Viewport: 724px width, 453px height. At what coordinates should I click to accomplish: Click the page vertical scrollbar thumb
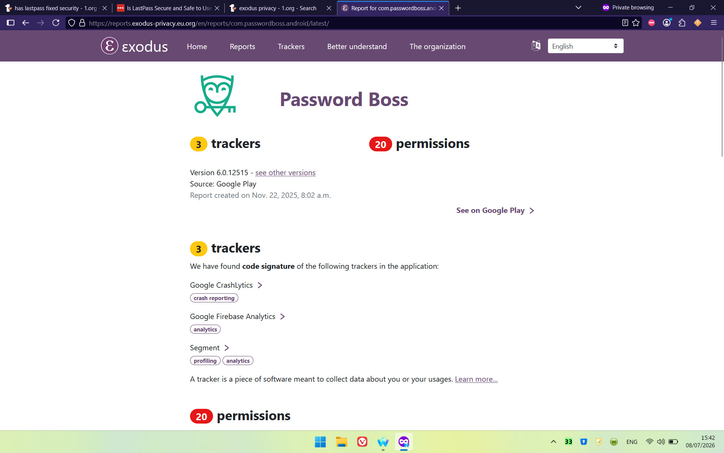[722, 97]
